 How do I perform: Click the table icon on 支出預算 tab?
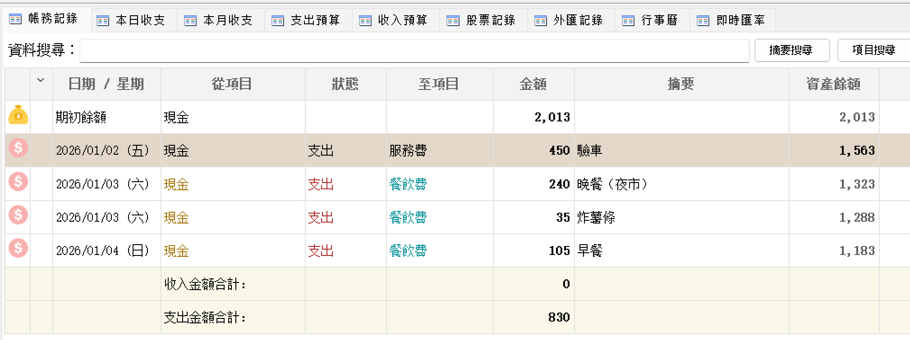point(278,21)
